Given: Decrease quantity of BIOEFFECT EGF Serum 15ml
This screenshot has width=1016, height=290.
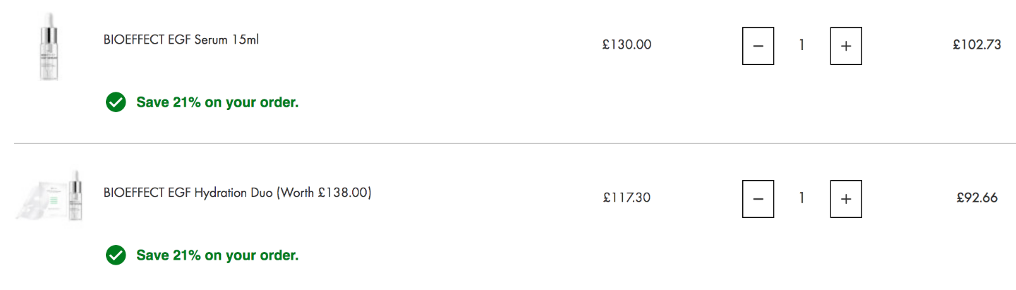Looking at the screenshot, I should point(758,46).
